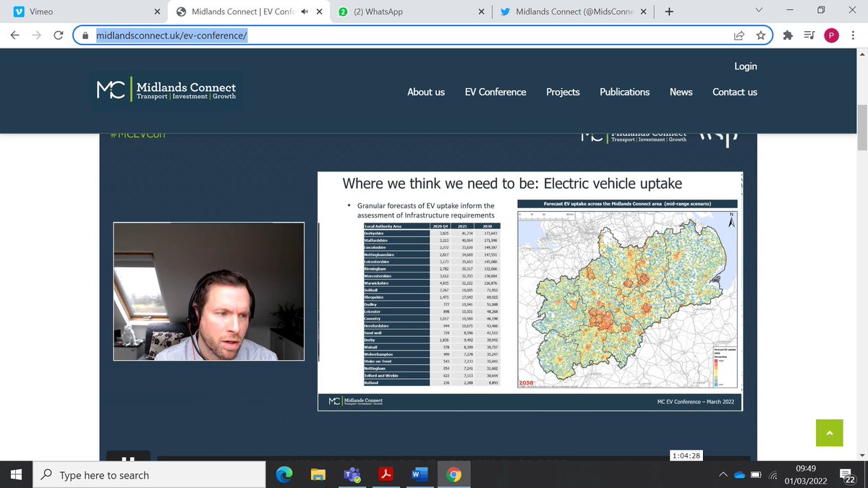Click the battery status tray icon

(x=757, y=475)
